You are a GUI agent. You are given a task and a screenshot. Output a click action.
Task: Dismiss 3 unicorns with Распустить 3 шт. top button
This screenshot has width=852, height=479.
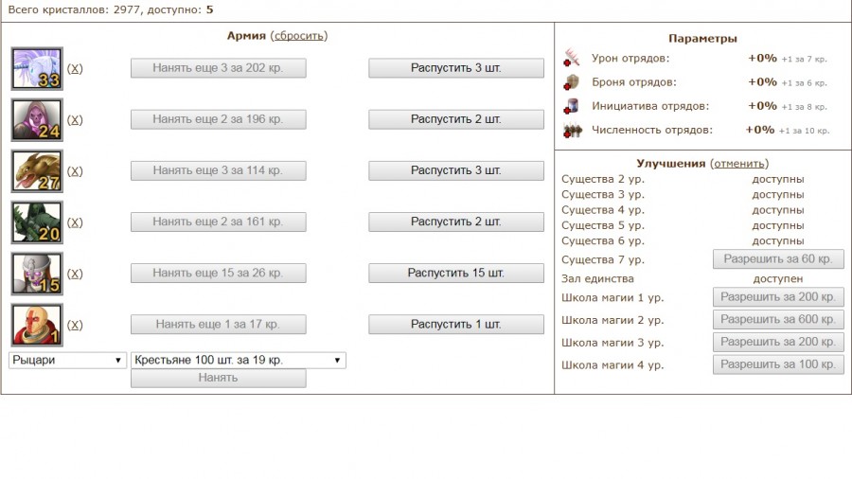(456, 68)
